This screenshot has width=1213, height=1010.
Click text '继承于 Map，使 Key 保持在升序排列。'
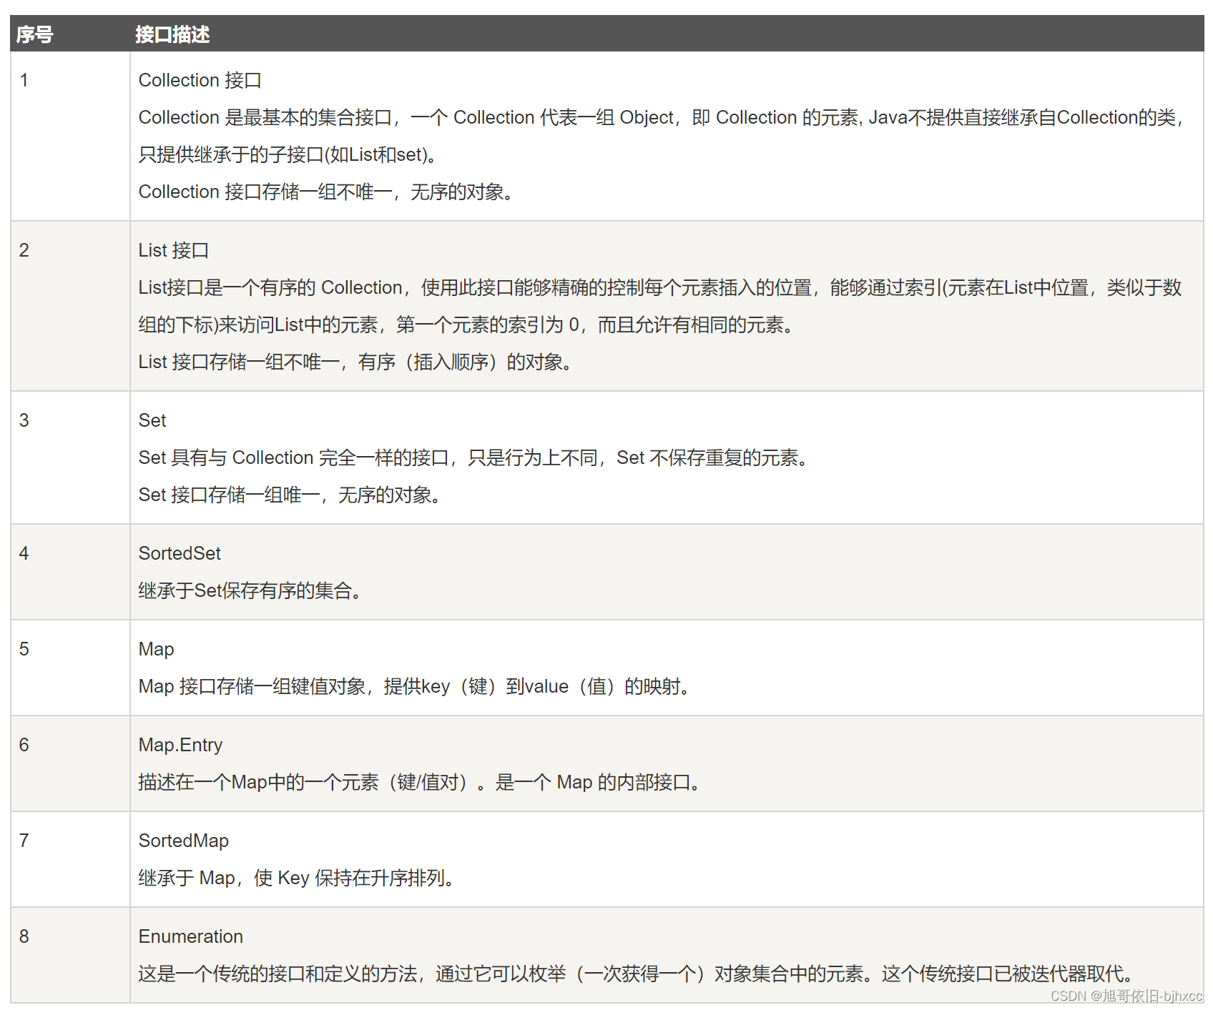coord(298,878)
